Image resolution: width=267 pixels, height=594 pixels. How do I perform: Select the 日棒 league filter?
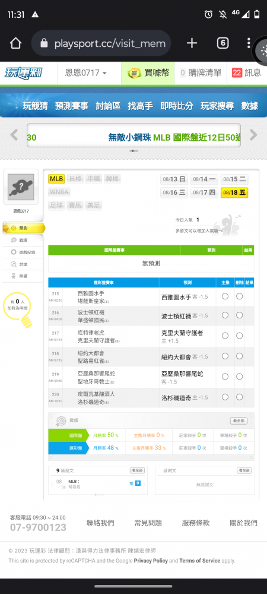click(75, 179)
